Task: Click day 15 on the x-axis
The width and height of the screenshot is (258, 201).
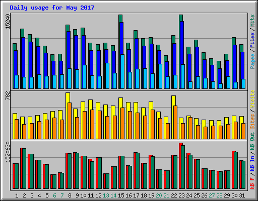Action: coord(121,195)
